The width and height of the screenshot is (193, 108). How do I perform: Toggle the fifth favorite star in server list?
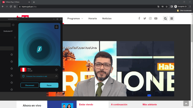pos(12,82)
